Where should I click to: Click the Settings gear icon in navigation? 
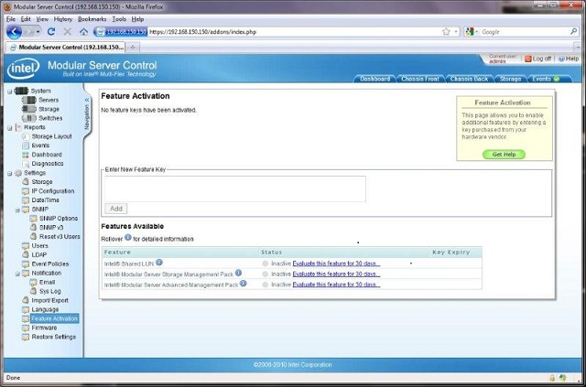18,173
